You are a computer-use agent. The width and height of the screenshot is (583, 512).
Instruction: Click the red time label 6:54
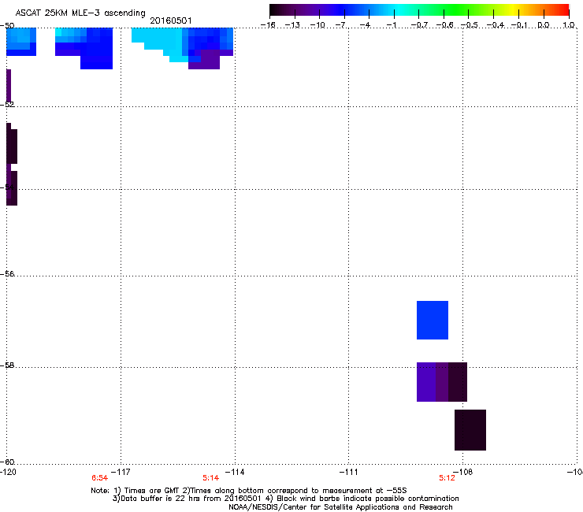coord(99,478)
